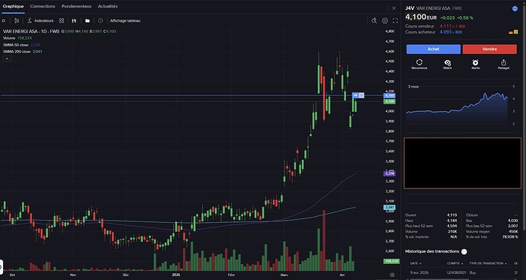The image size is (526, 280).
Task: Select the 9 avr. 2026 transaction row
Action: point(462,273)
